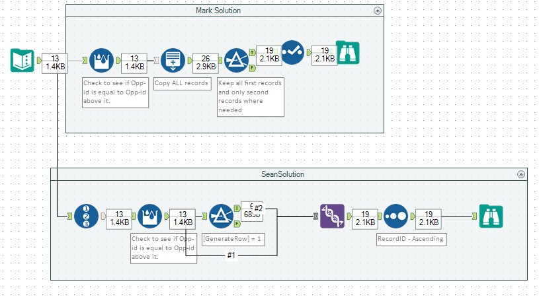Select the 'Copy ALL records' annotation
The width and height of the screenshot is (539, 301).
[182, 84]
